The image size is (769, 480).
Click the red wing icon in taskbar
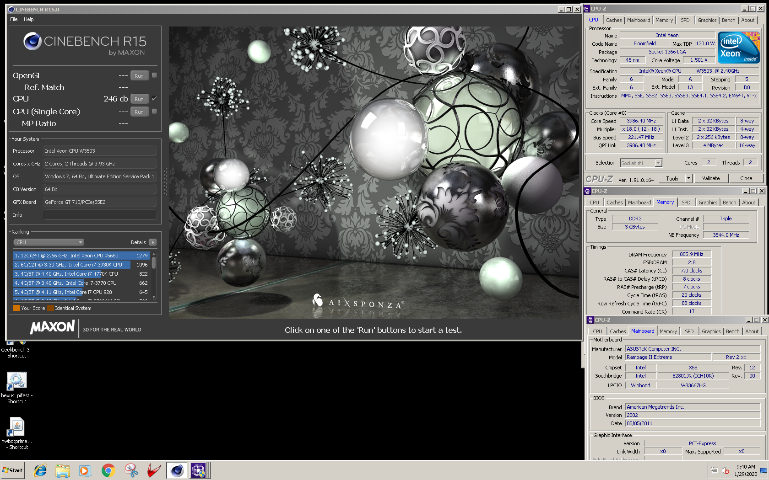[154, 470]
